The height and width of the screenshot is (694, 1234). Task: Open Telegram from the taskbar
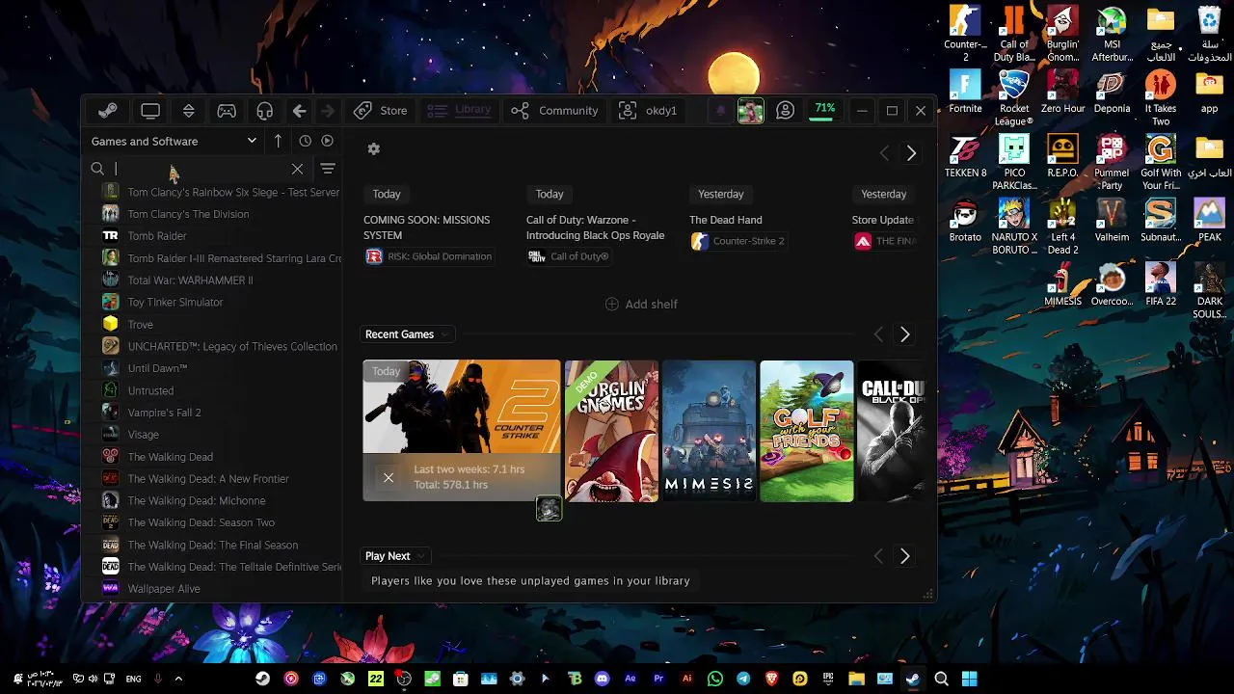click(x=743, y=679)
